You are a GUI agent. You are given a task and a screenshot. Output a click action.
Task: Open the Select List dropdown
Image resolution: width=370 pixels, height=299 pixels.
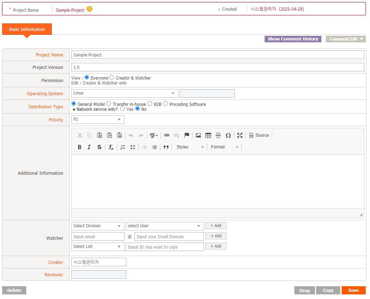tap(98, 246)
